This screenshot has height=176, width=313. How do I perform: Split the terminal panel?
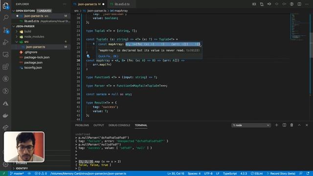(284, 125)
